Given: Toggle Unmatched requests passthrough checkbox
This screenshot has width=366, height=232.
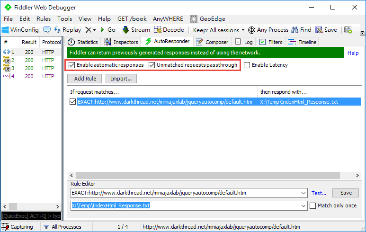Looking at the screenshot, I should (152, 65).
